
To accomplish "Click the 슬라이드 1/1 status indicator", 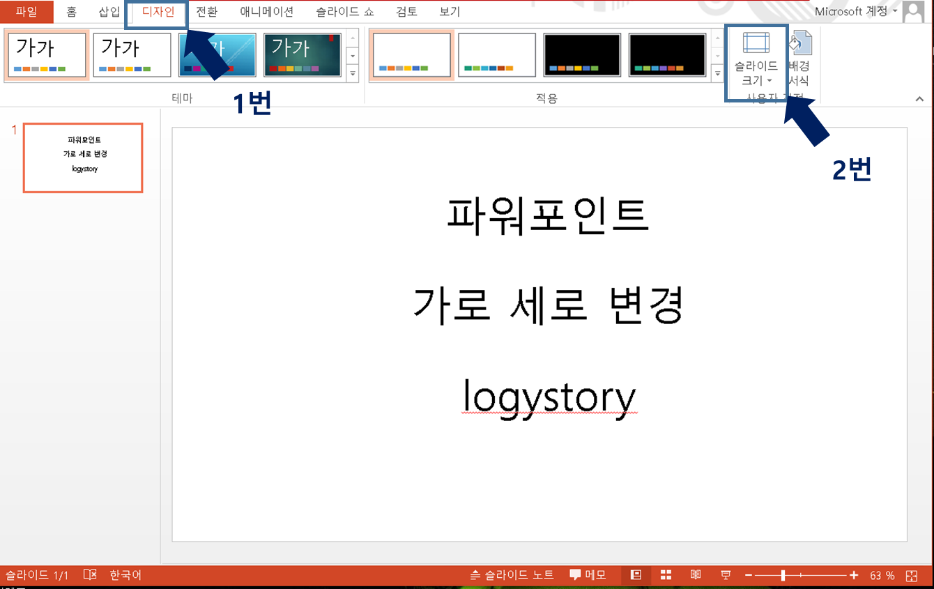I will [37, 575].
